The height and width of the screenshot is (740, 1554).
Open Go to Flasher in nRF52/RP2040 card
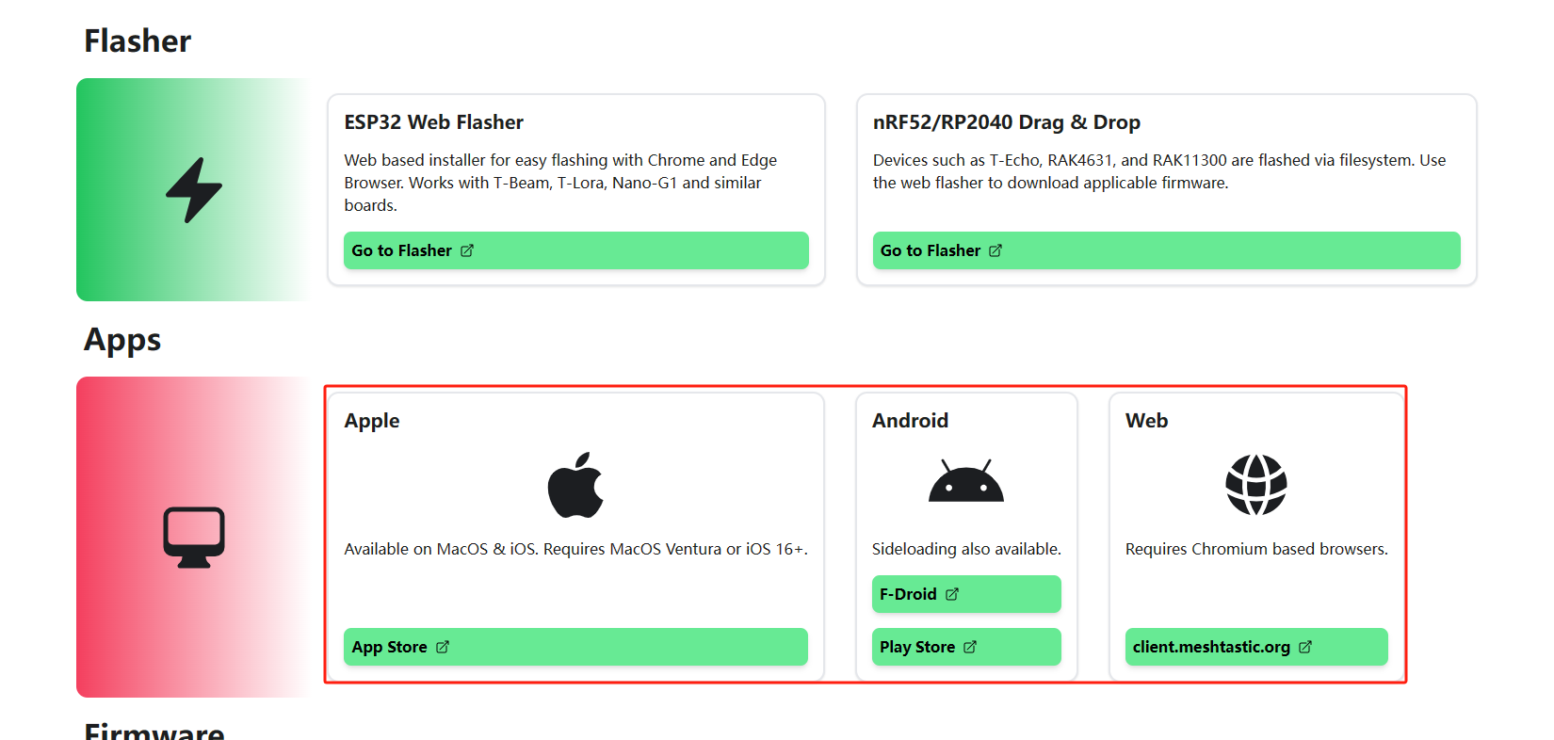tap(1165, 250)
